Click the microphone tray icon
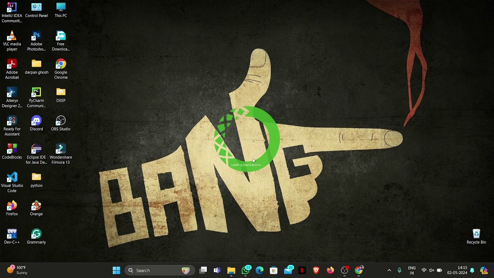494x278 pixels. pyautogui.click(x=399, y=270)
